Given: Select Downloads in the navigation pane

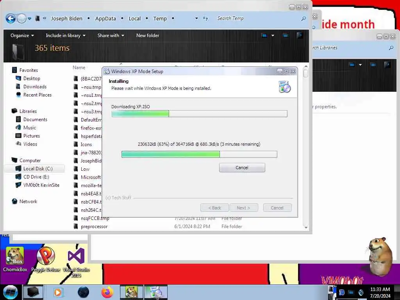Looking at the screenshot, I should tap(35, 86).
